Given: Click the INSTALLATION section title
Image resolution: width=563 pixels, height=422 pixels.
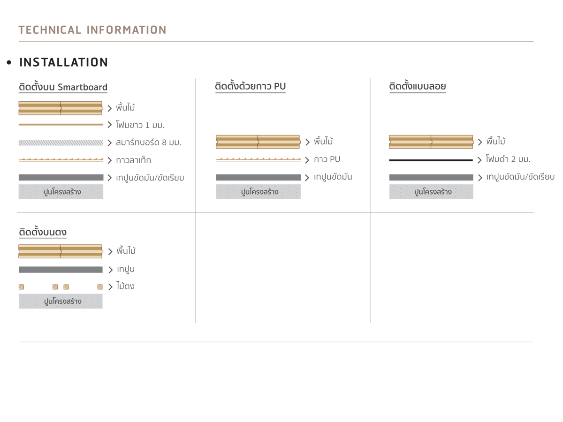Looking at the screenshot, I should pos(64,62).
